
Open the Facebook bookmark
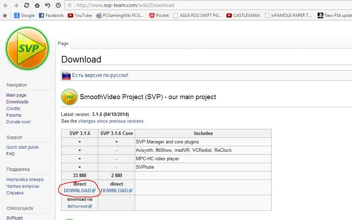point(51,15)
